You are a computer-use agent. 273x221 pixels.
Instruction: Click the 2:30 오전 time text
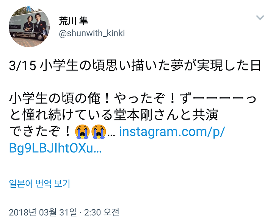coord(102,212)
